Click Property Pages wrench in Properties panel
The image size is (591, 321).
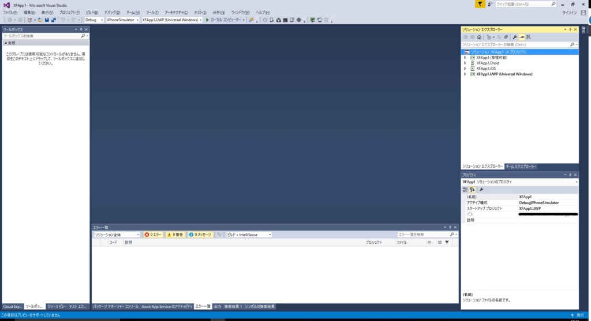click(481, 190)
